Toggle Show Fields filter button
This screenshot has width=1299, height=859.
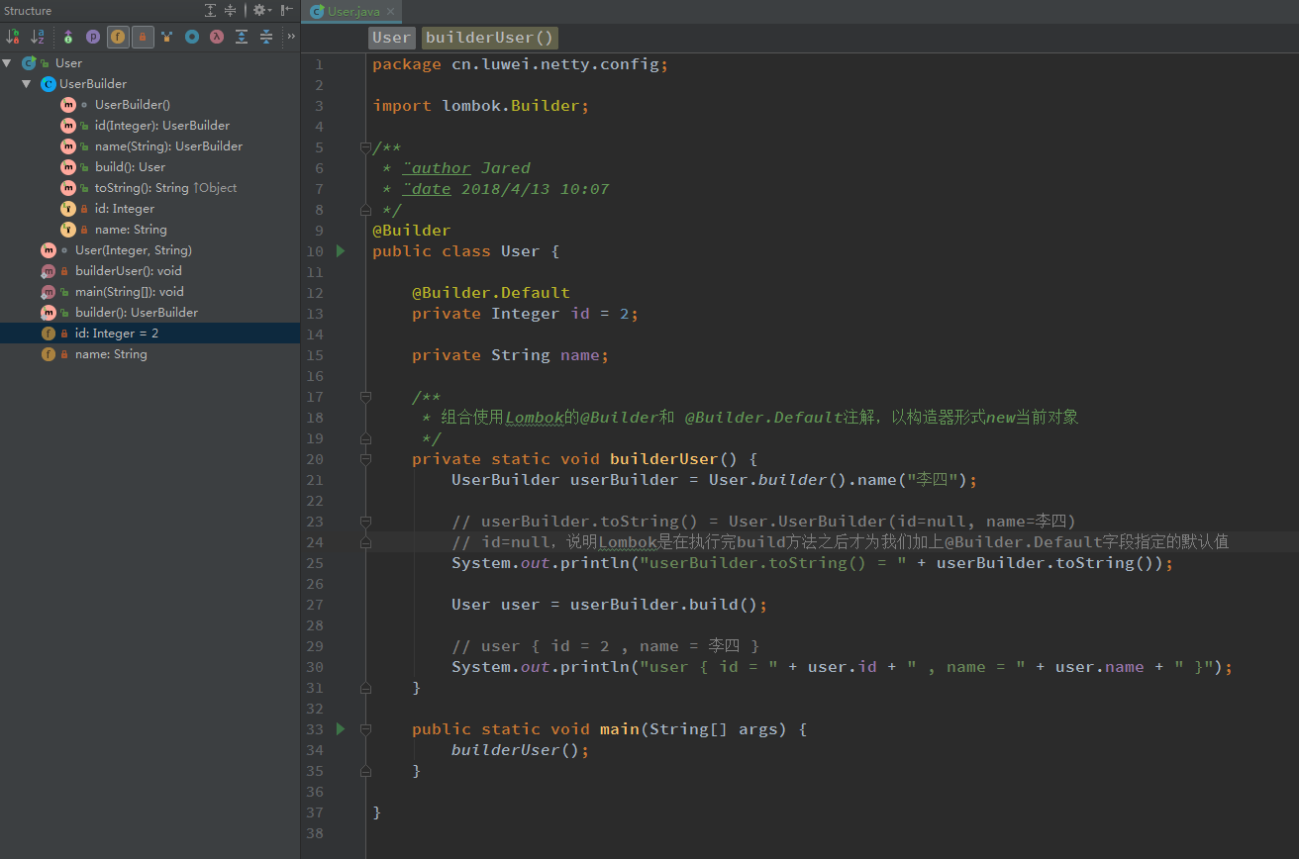(118, 37)
